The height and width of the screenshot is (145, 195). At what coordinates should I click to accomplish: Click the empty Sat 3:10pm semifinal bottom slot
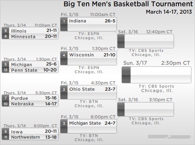point(146,113)
